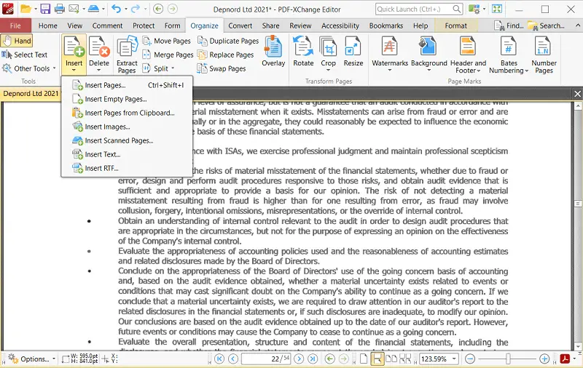Click the Undo arrow icon
583x368 pixels.
[x=117, y=9]
